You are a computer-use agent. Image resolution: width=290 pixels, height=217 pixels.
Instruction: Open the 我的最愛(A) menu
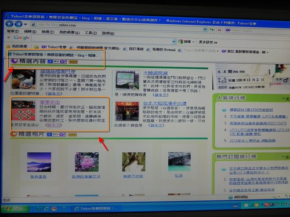(x=70, y=32)
